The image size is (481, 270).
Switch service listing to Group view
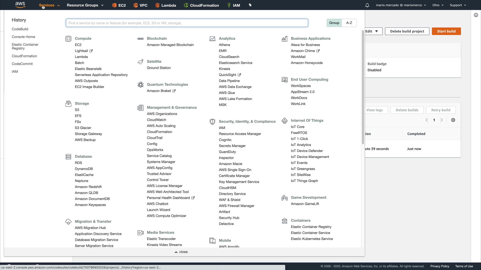[x=334, y=23]
